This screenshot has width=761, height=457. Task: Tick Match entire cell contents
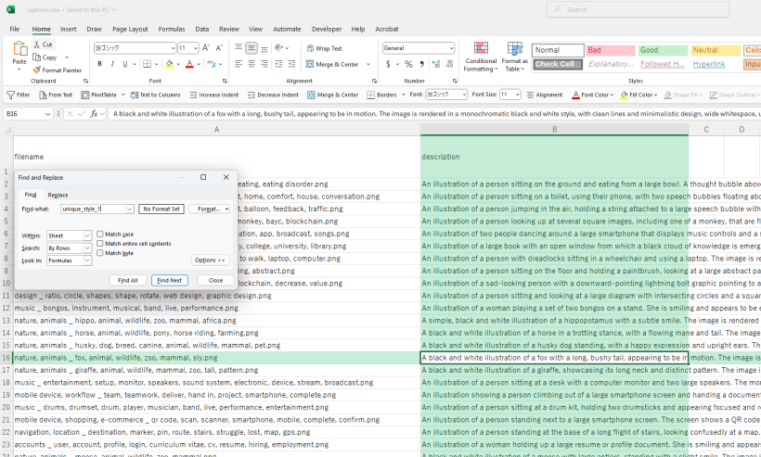100,244
